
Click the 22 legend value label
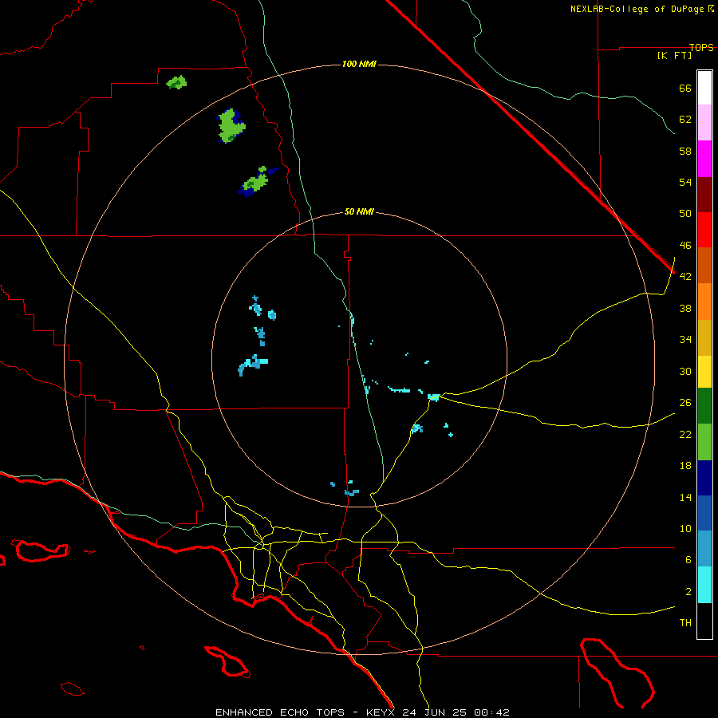click(x=685, y=434)
